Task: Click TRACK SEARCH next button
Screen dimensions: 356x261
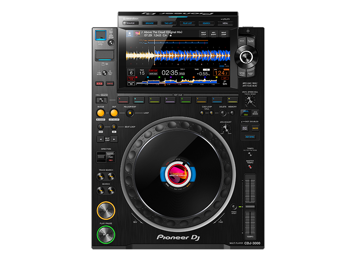Action: [x=111, y=176]
